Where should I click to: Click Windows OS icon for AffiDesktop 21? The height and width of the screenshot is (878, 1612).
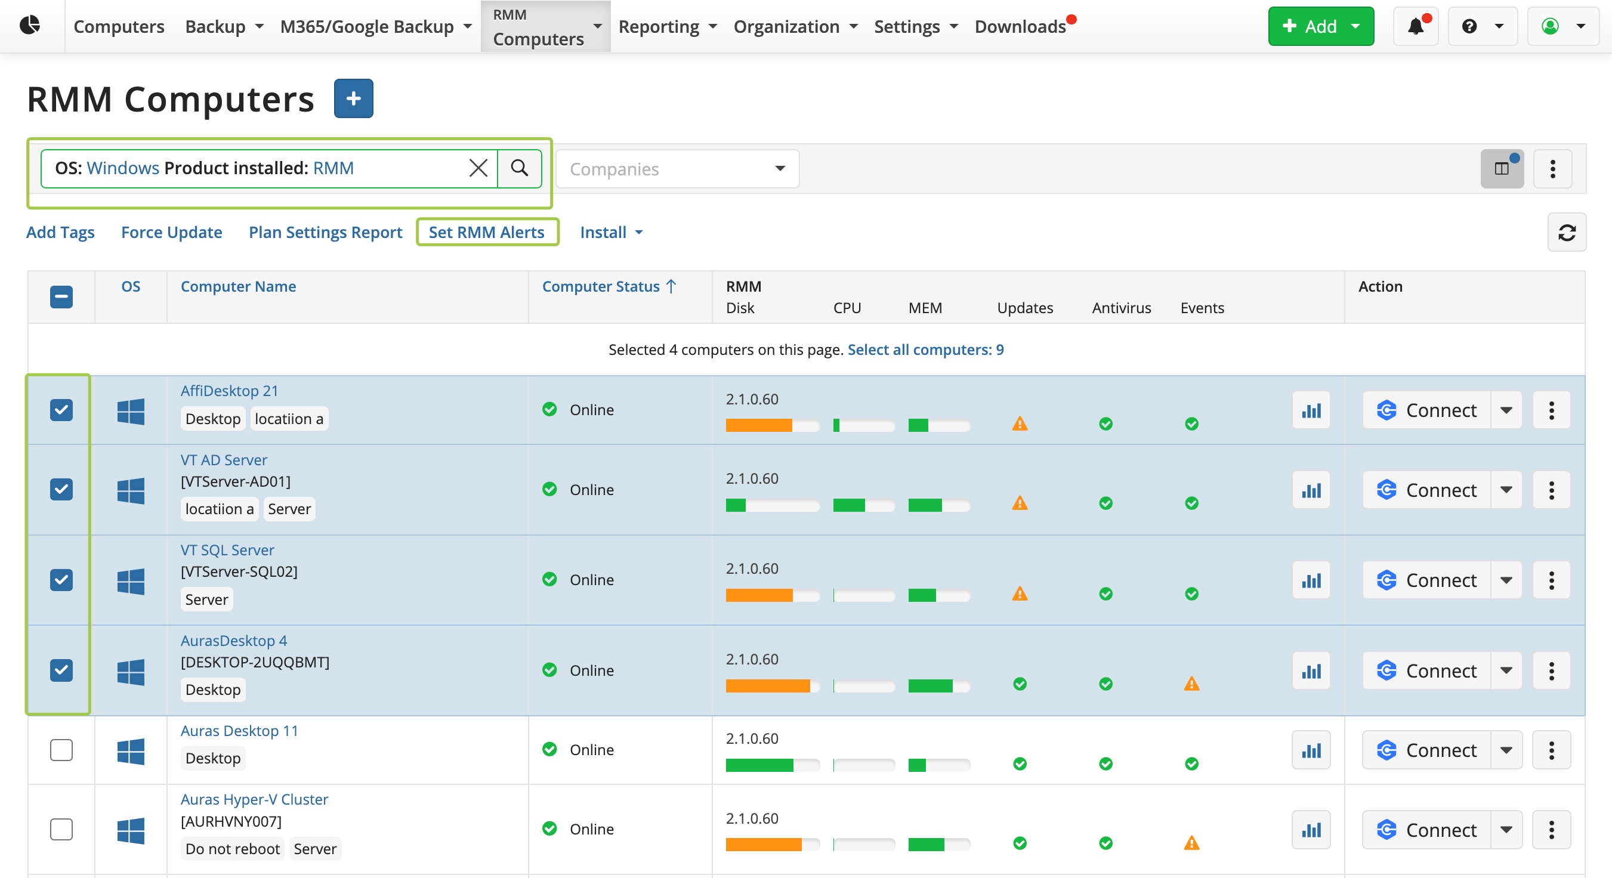click(x=130, y=411)
